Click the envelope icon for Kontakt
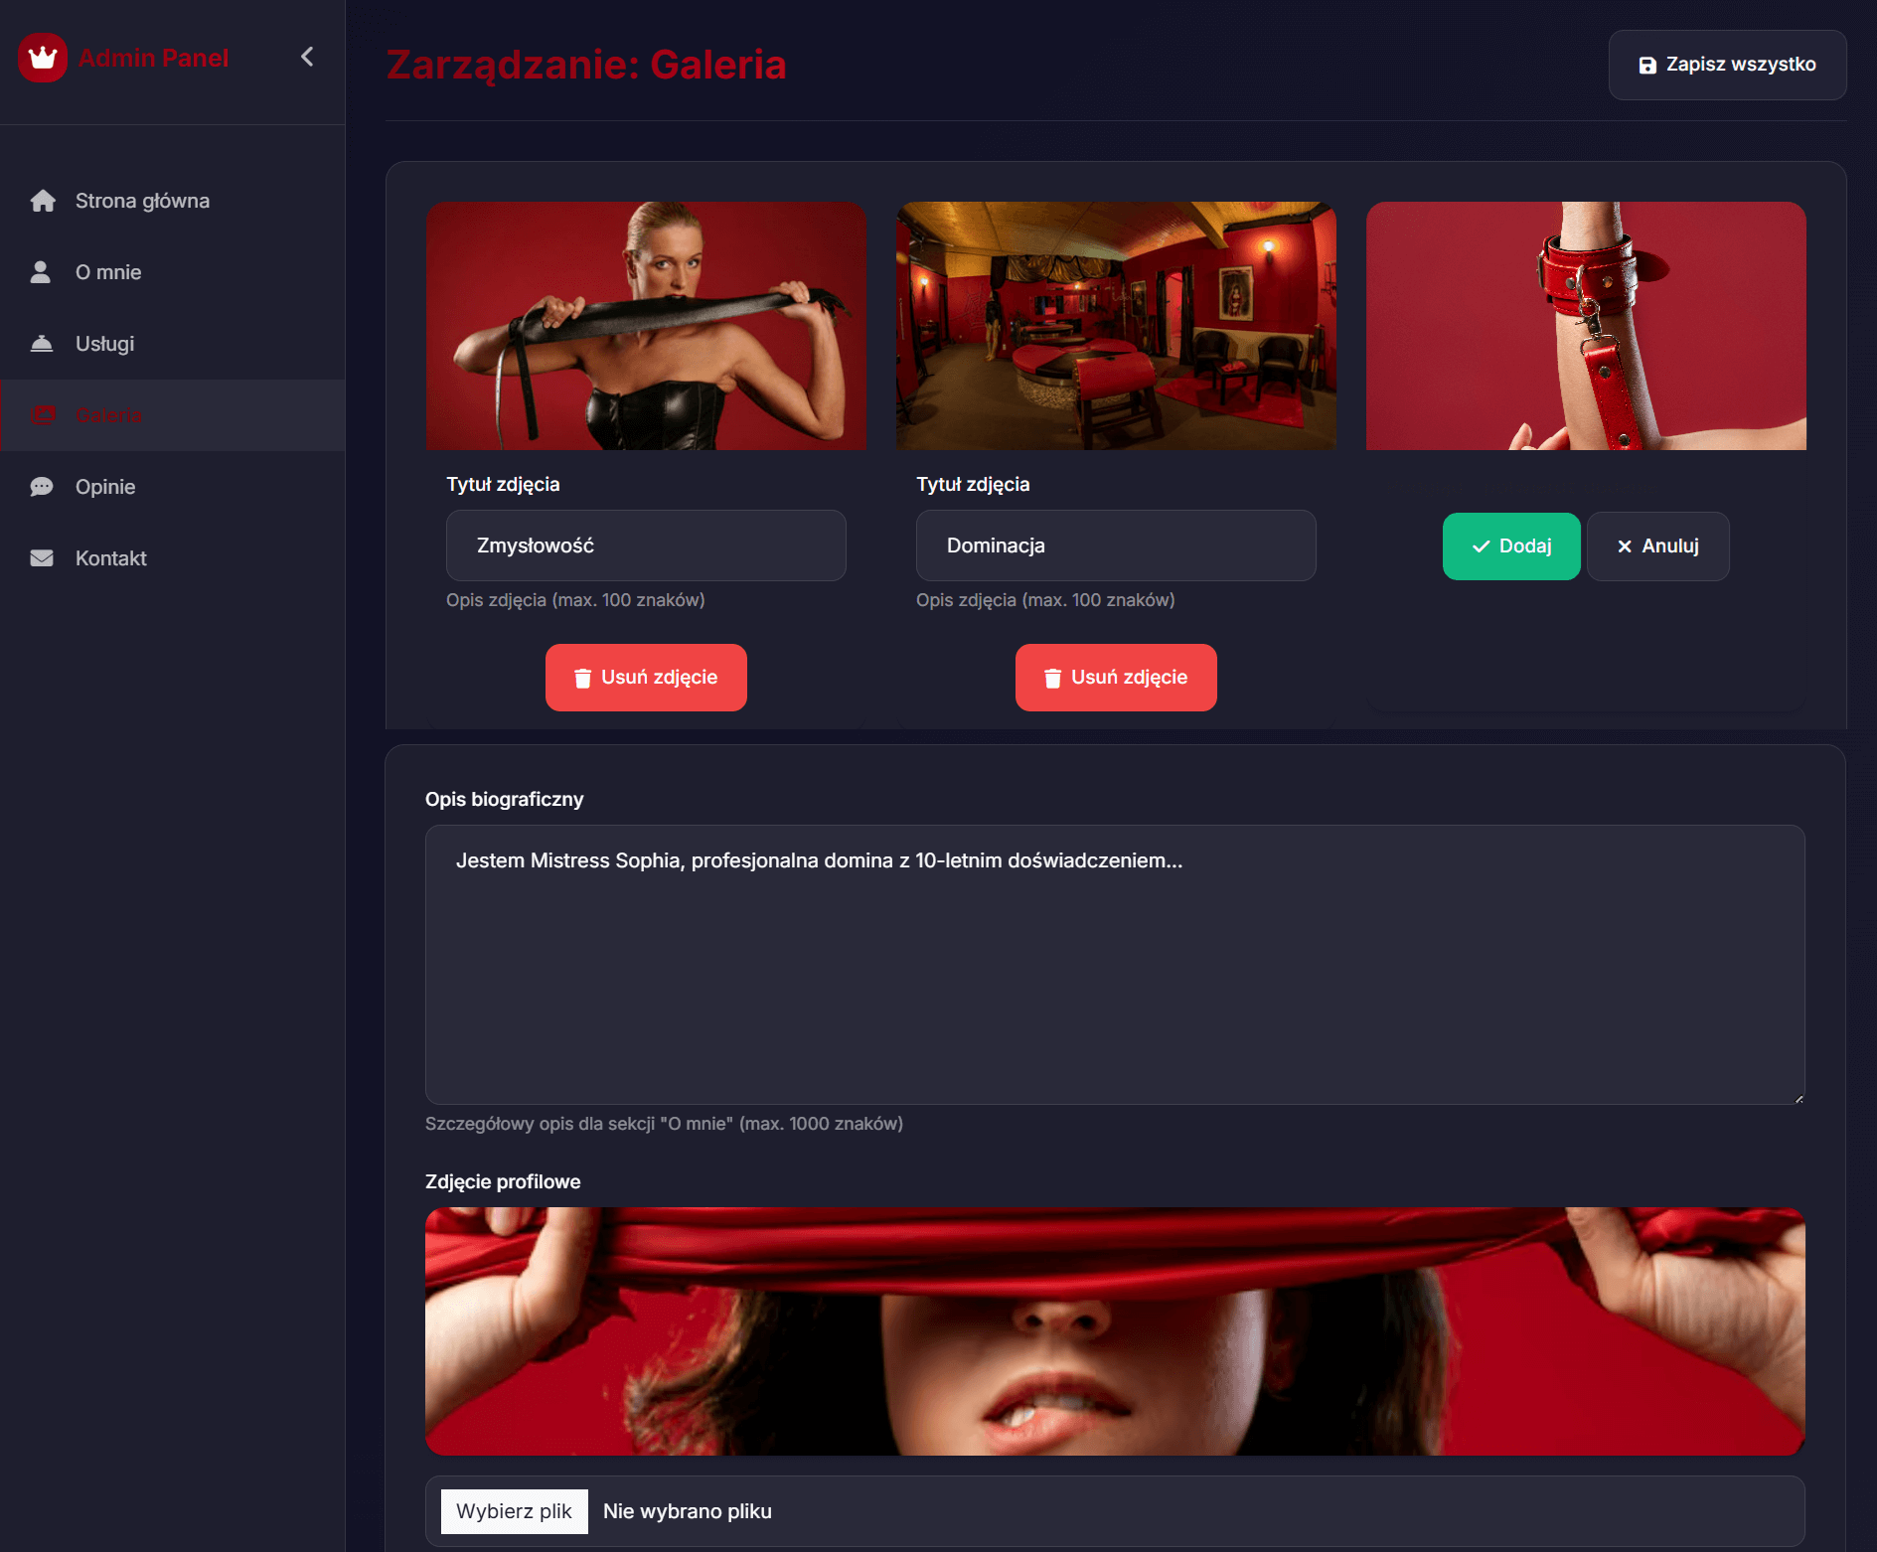Image resolution: width=1877 pixels, height=1552 pixels. 42,558
